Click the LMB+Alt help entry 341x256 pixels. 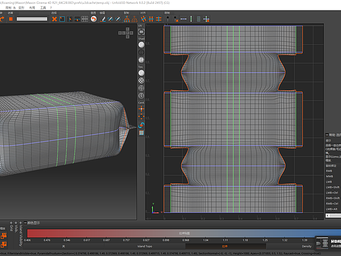[332, 209]
